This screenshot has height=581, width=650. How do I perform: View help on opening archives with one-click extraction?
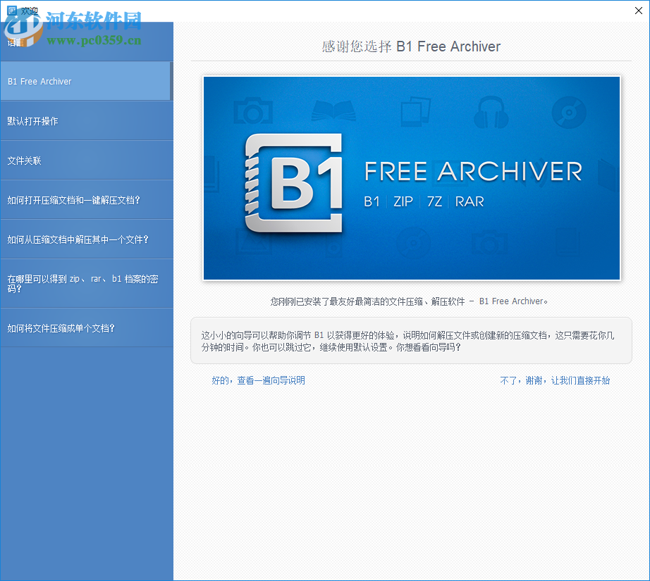pyautogui.click(x=85, y=199)
